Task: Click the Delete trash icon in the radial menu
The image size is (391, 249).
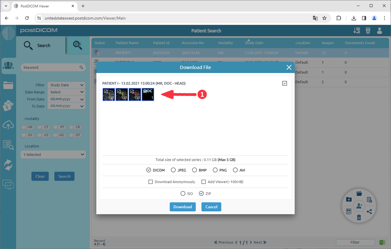Action: tap(359, 218)
